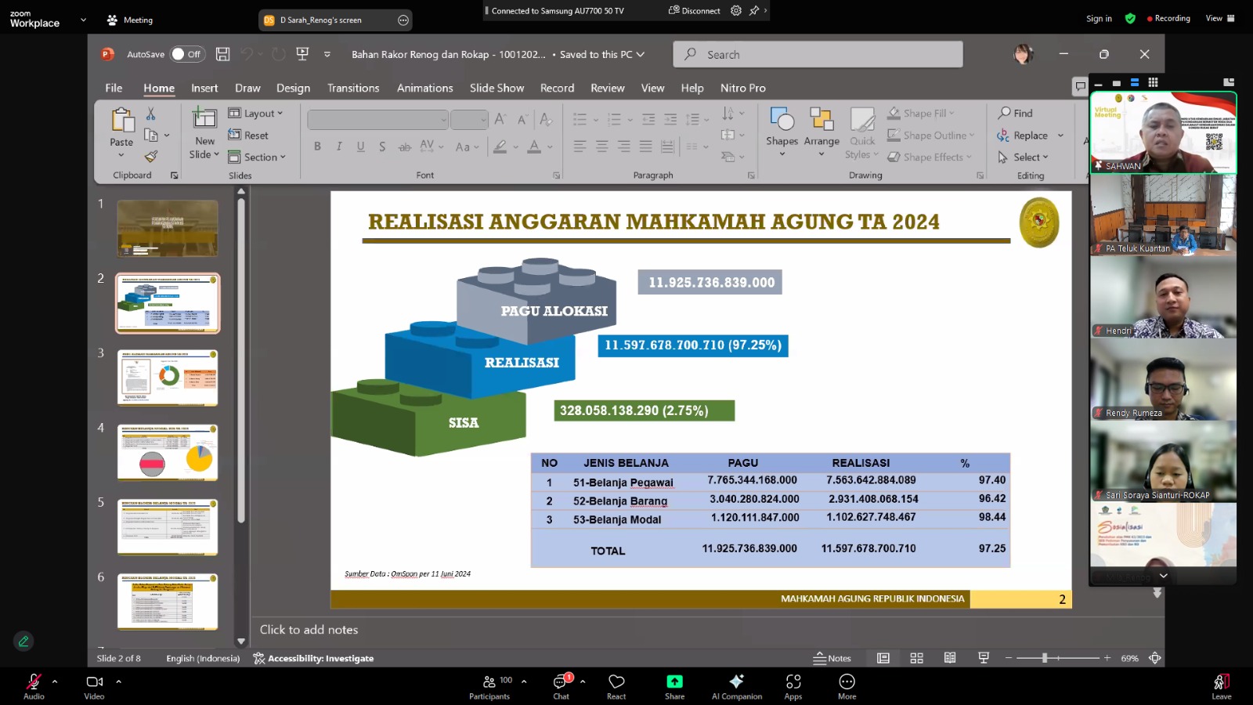Switch to the Slide Show tab
The width and height of the screenshot is (1253, 705).
click(x=497, y=88)
